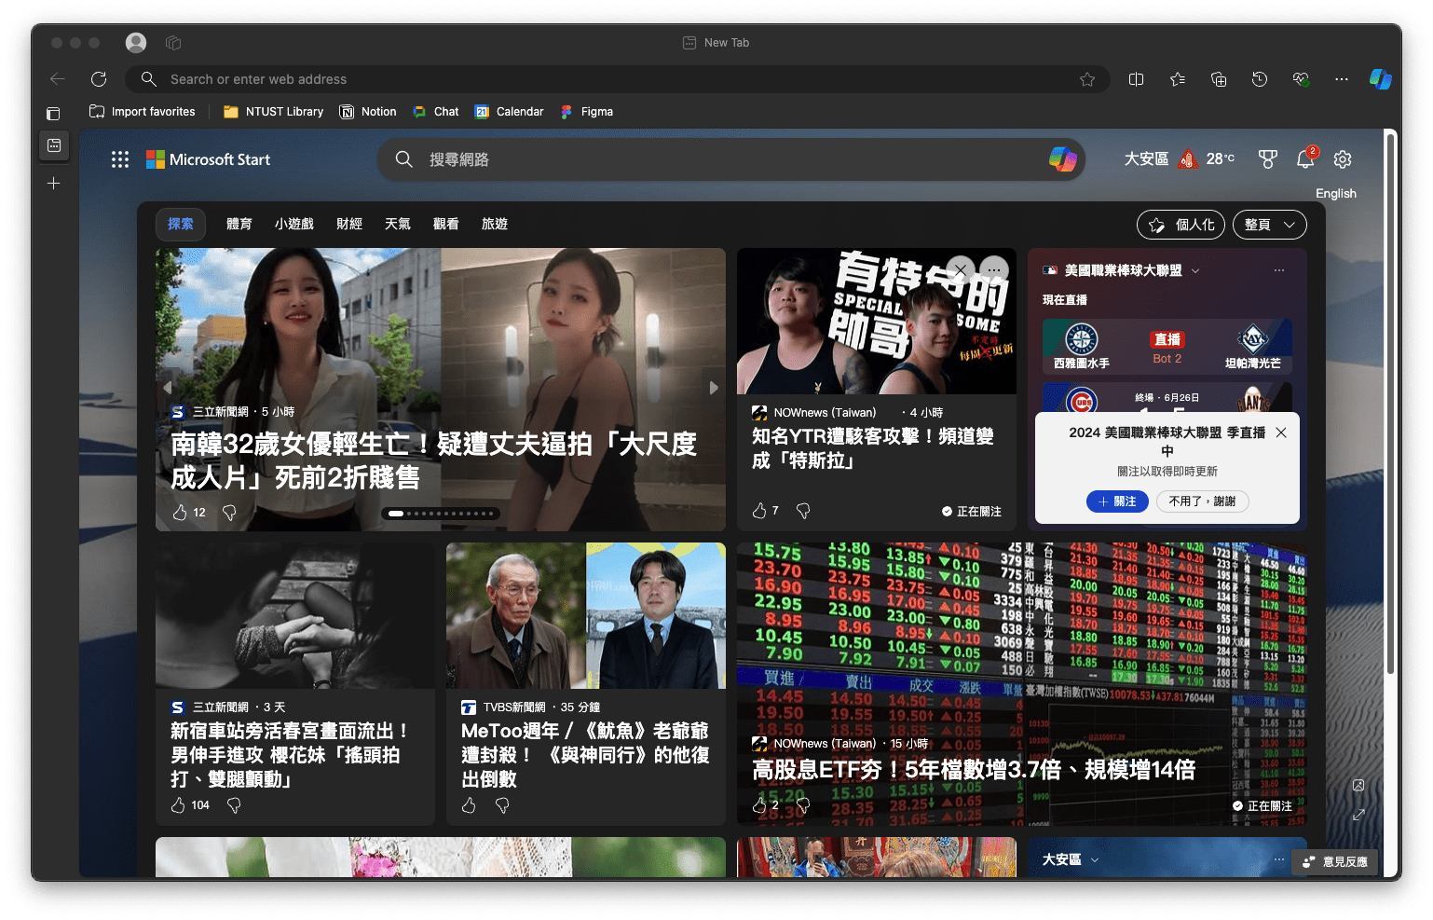The image size is (1433, 920).
Task: Open the Chat bookmark
Action: pos(436,111)
